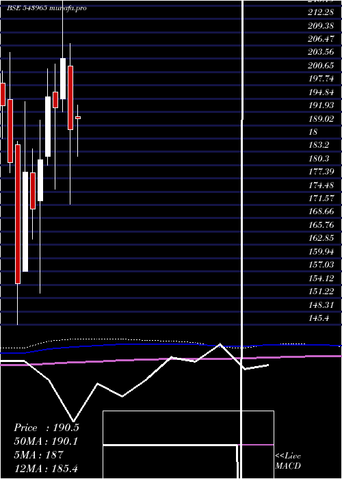The width and height of the screenshot is (342, 479).
Task: Select the 157.03 price label
Action: click(x=321, y=265)
